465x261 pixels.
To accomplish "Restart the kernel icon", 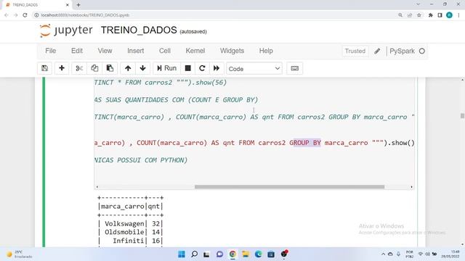I will coord(202,68).
